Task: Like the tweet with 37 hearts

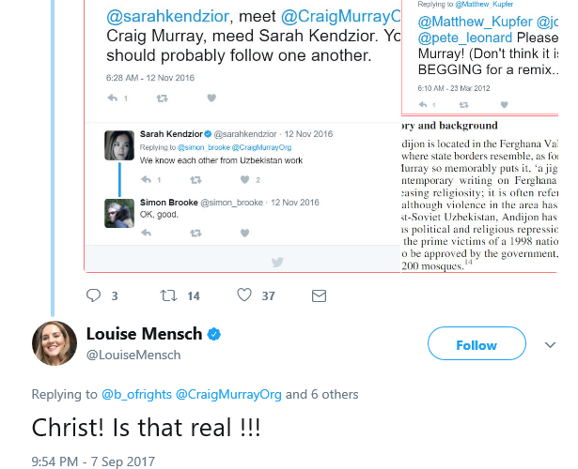Action: [x=244, y=295]
